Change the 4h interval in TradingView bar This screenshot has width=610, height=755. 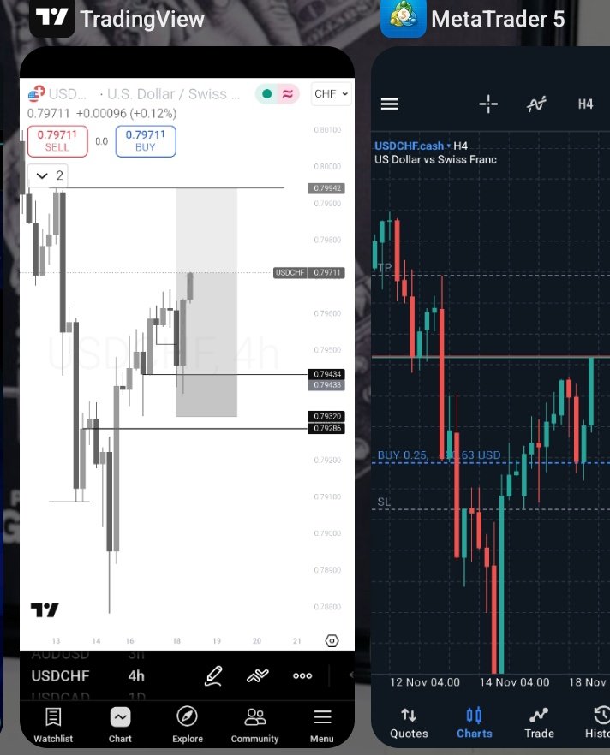tap(136, 675)
